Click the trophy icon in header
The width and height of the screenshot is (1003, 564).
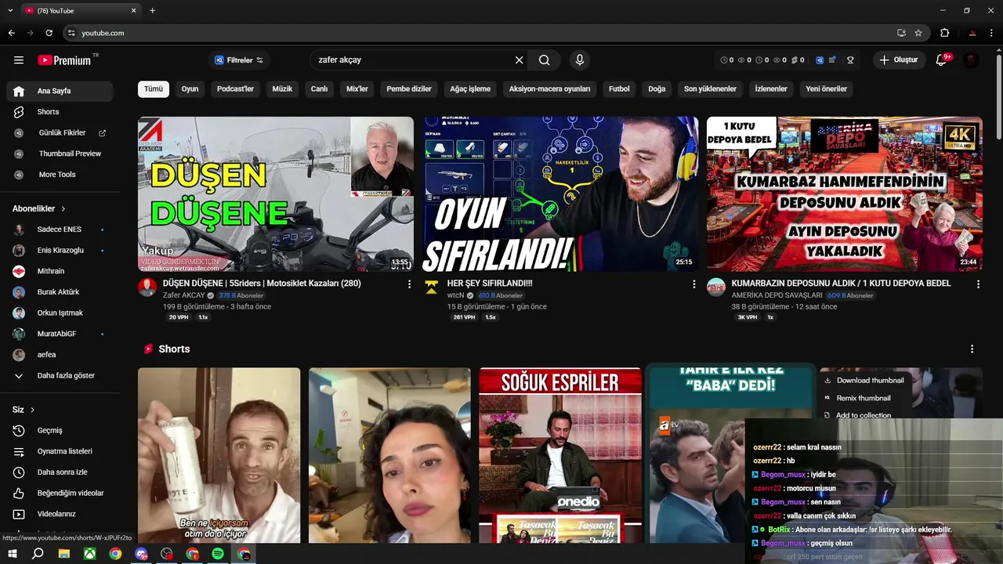click(850, 60)
